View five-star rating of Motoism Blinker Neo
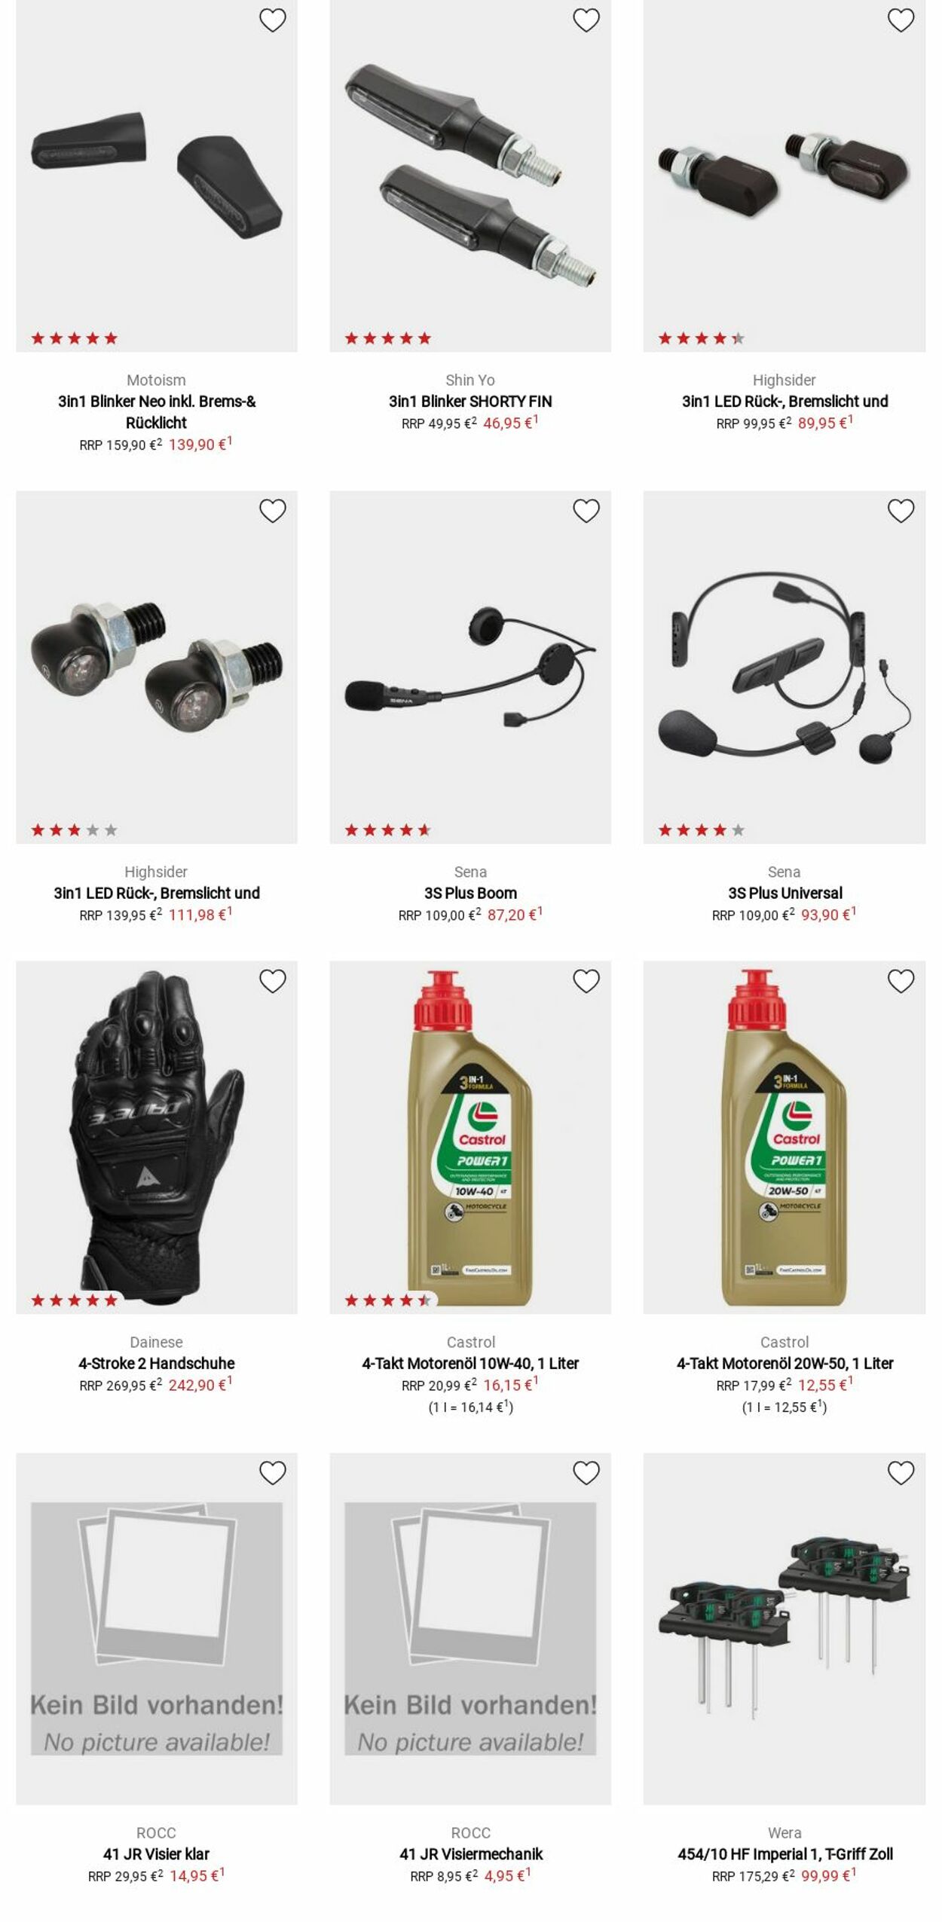This screenshot has height=1922, width=942. click(x=74, y=338)
